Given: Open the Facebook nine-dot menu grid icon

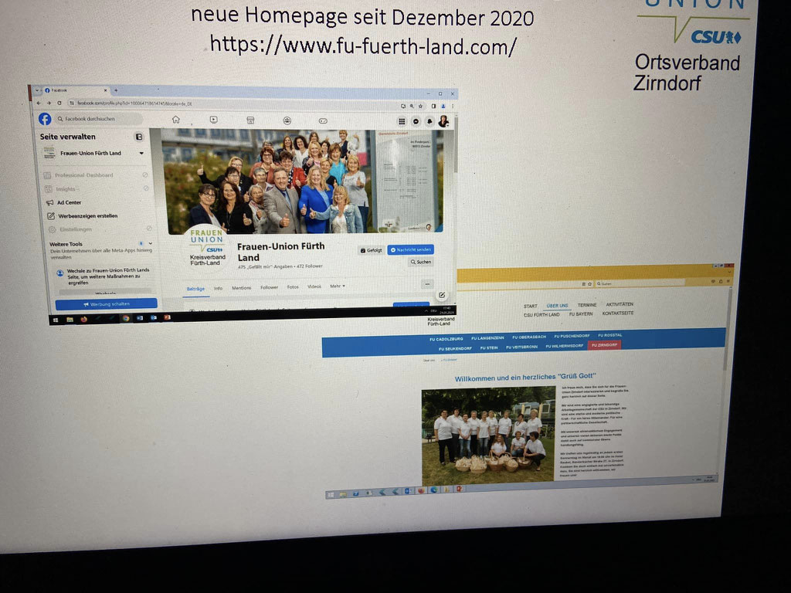Looking at the screenshot, I should coord(402,121).
